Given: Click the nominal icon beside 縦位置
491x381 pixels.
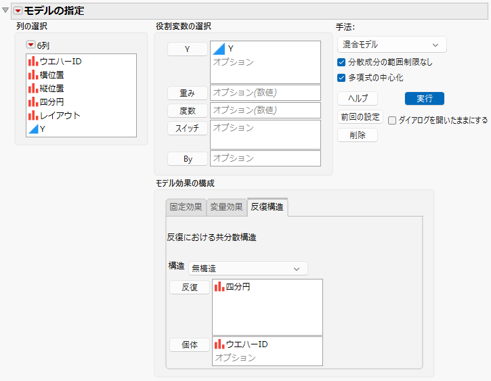Looking at the screenshot, I should (33, 88).
